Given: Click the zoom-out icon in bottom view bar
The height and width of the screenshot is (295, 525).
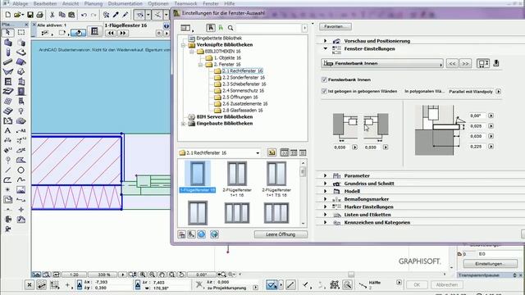Looking at the screenshot, I should point(153,275).
